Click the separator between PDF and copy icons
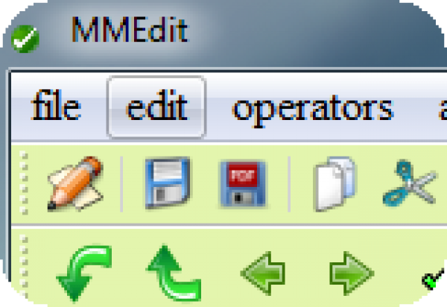This screenshot has width=447, height=307. tap(289, 184)
